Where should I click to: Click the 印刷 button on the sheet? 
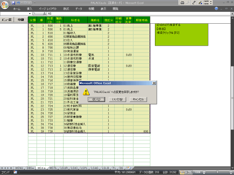click(21, 20)
